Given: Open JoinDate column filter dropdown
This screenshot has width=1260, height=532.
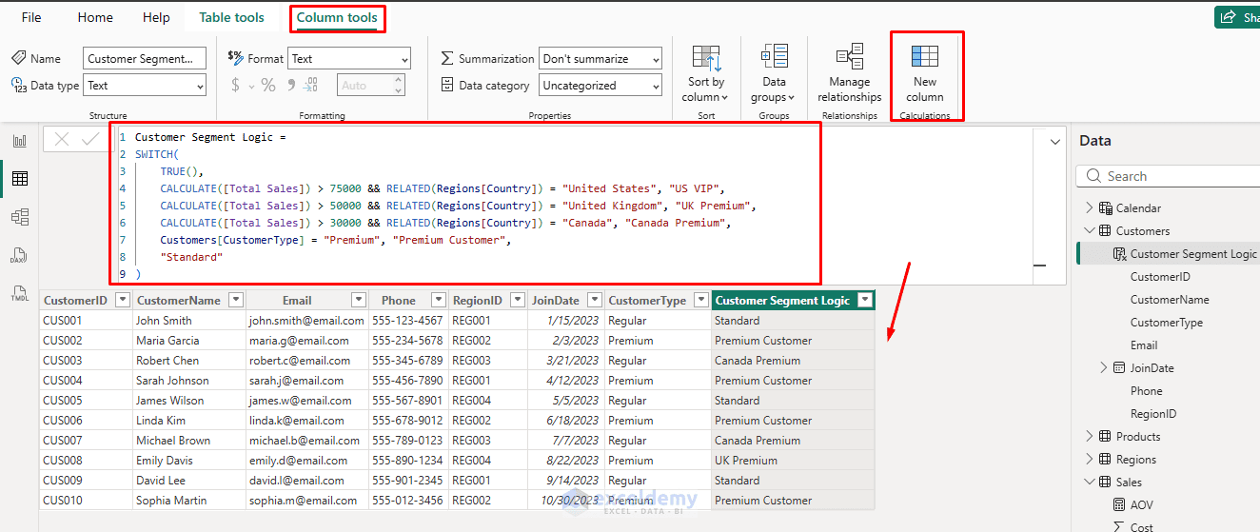Looking at the screenshot, I should [594, 300].
